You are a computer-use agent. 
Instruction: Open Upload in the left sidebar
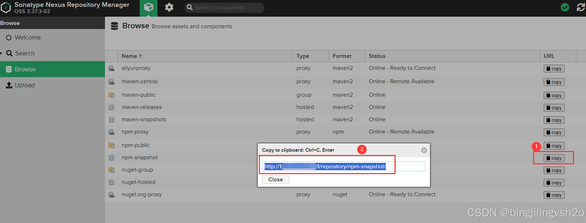pos(25,85)
